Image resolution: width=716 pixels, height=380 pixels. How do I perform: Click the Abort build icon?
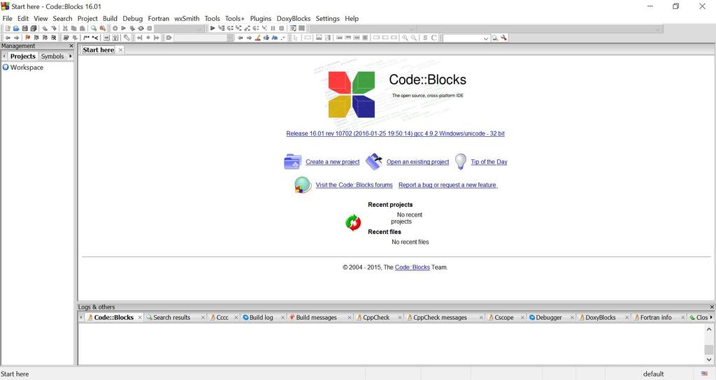point(150,28)
